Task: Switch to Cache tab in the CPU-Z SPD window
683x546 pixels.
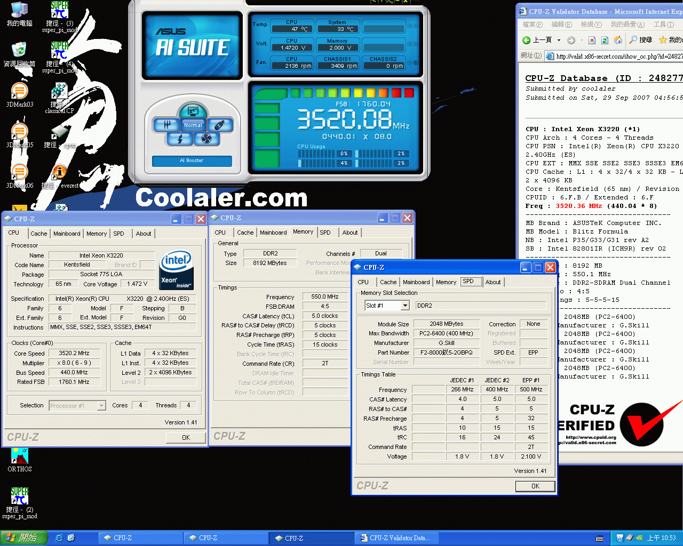Action: (x=388, y=282)
